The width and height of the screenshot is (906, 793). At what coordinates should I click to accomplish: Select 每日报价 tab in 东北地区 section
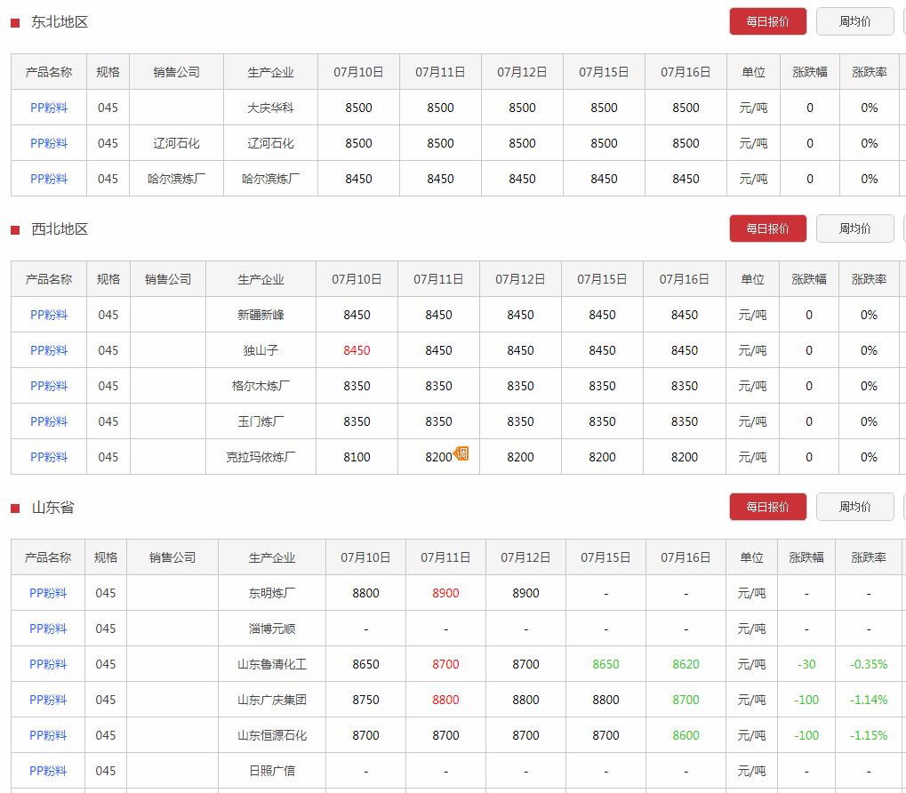(767, 21)
